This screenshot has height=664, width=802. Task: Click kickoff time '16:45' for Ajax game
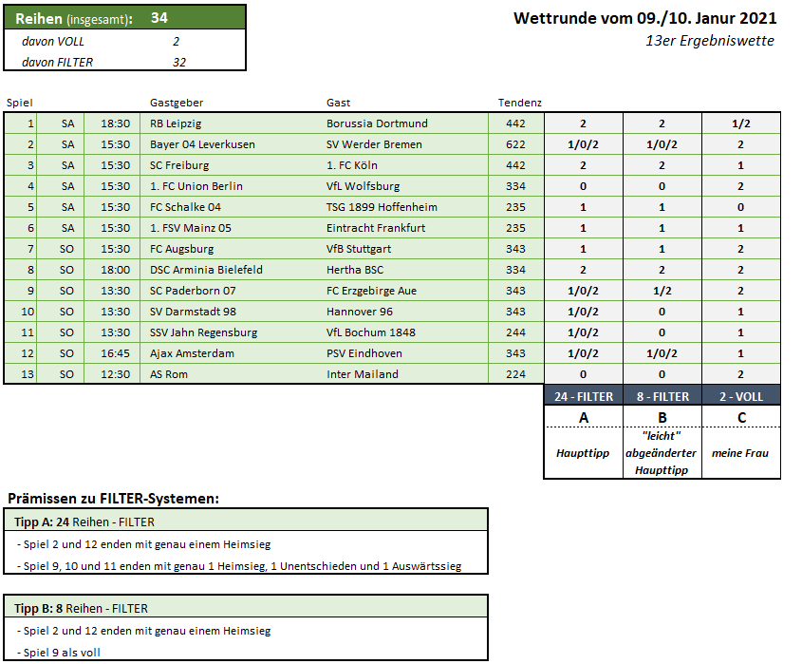click(x=115, y=353)
